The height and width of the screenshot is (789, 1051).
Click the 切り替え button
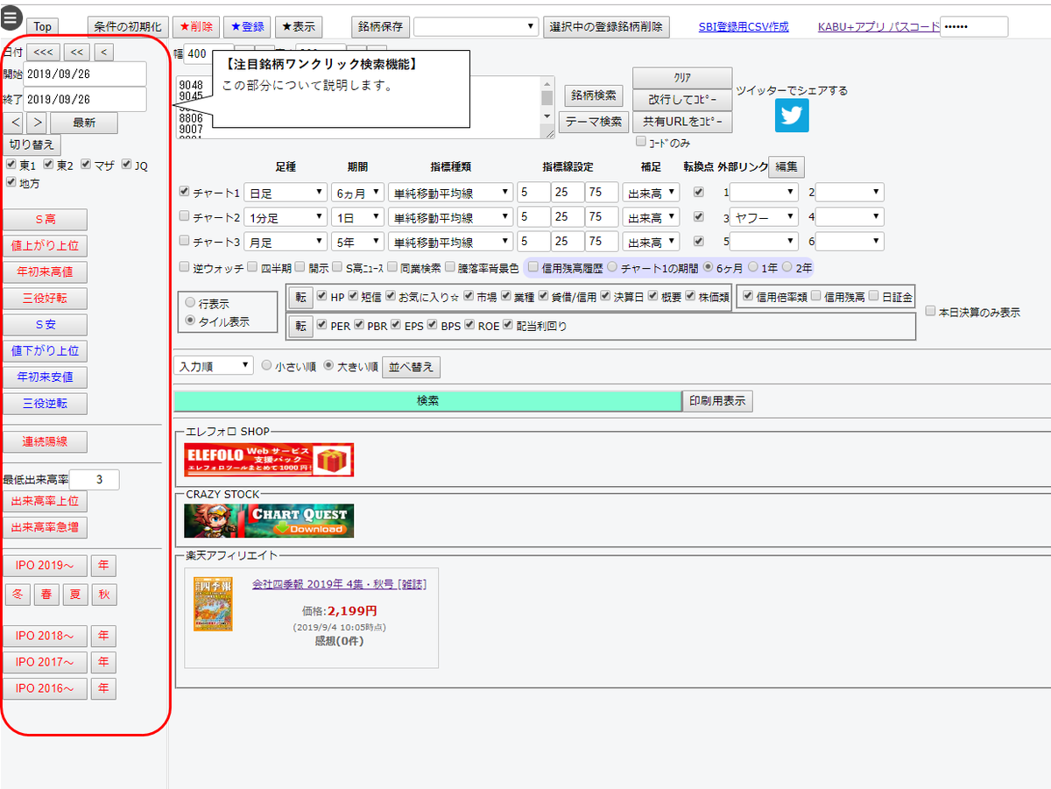(32, 144)
